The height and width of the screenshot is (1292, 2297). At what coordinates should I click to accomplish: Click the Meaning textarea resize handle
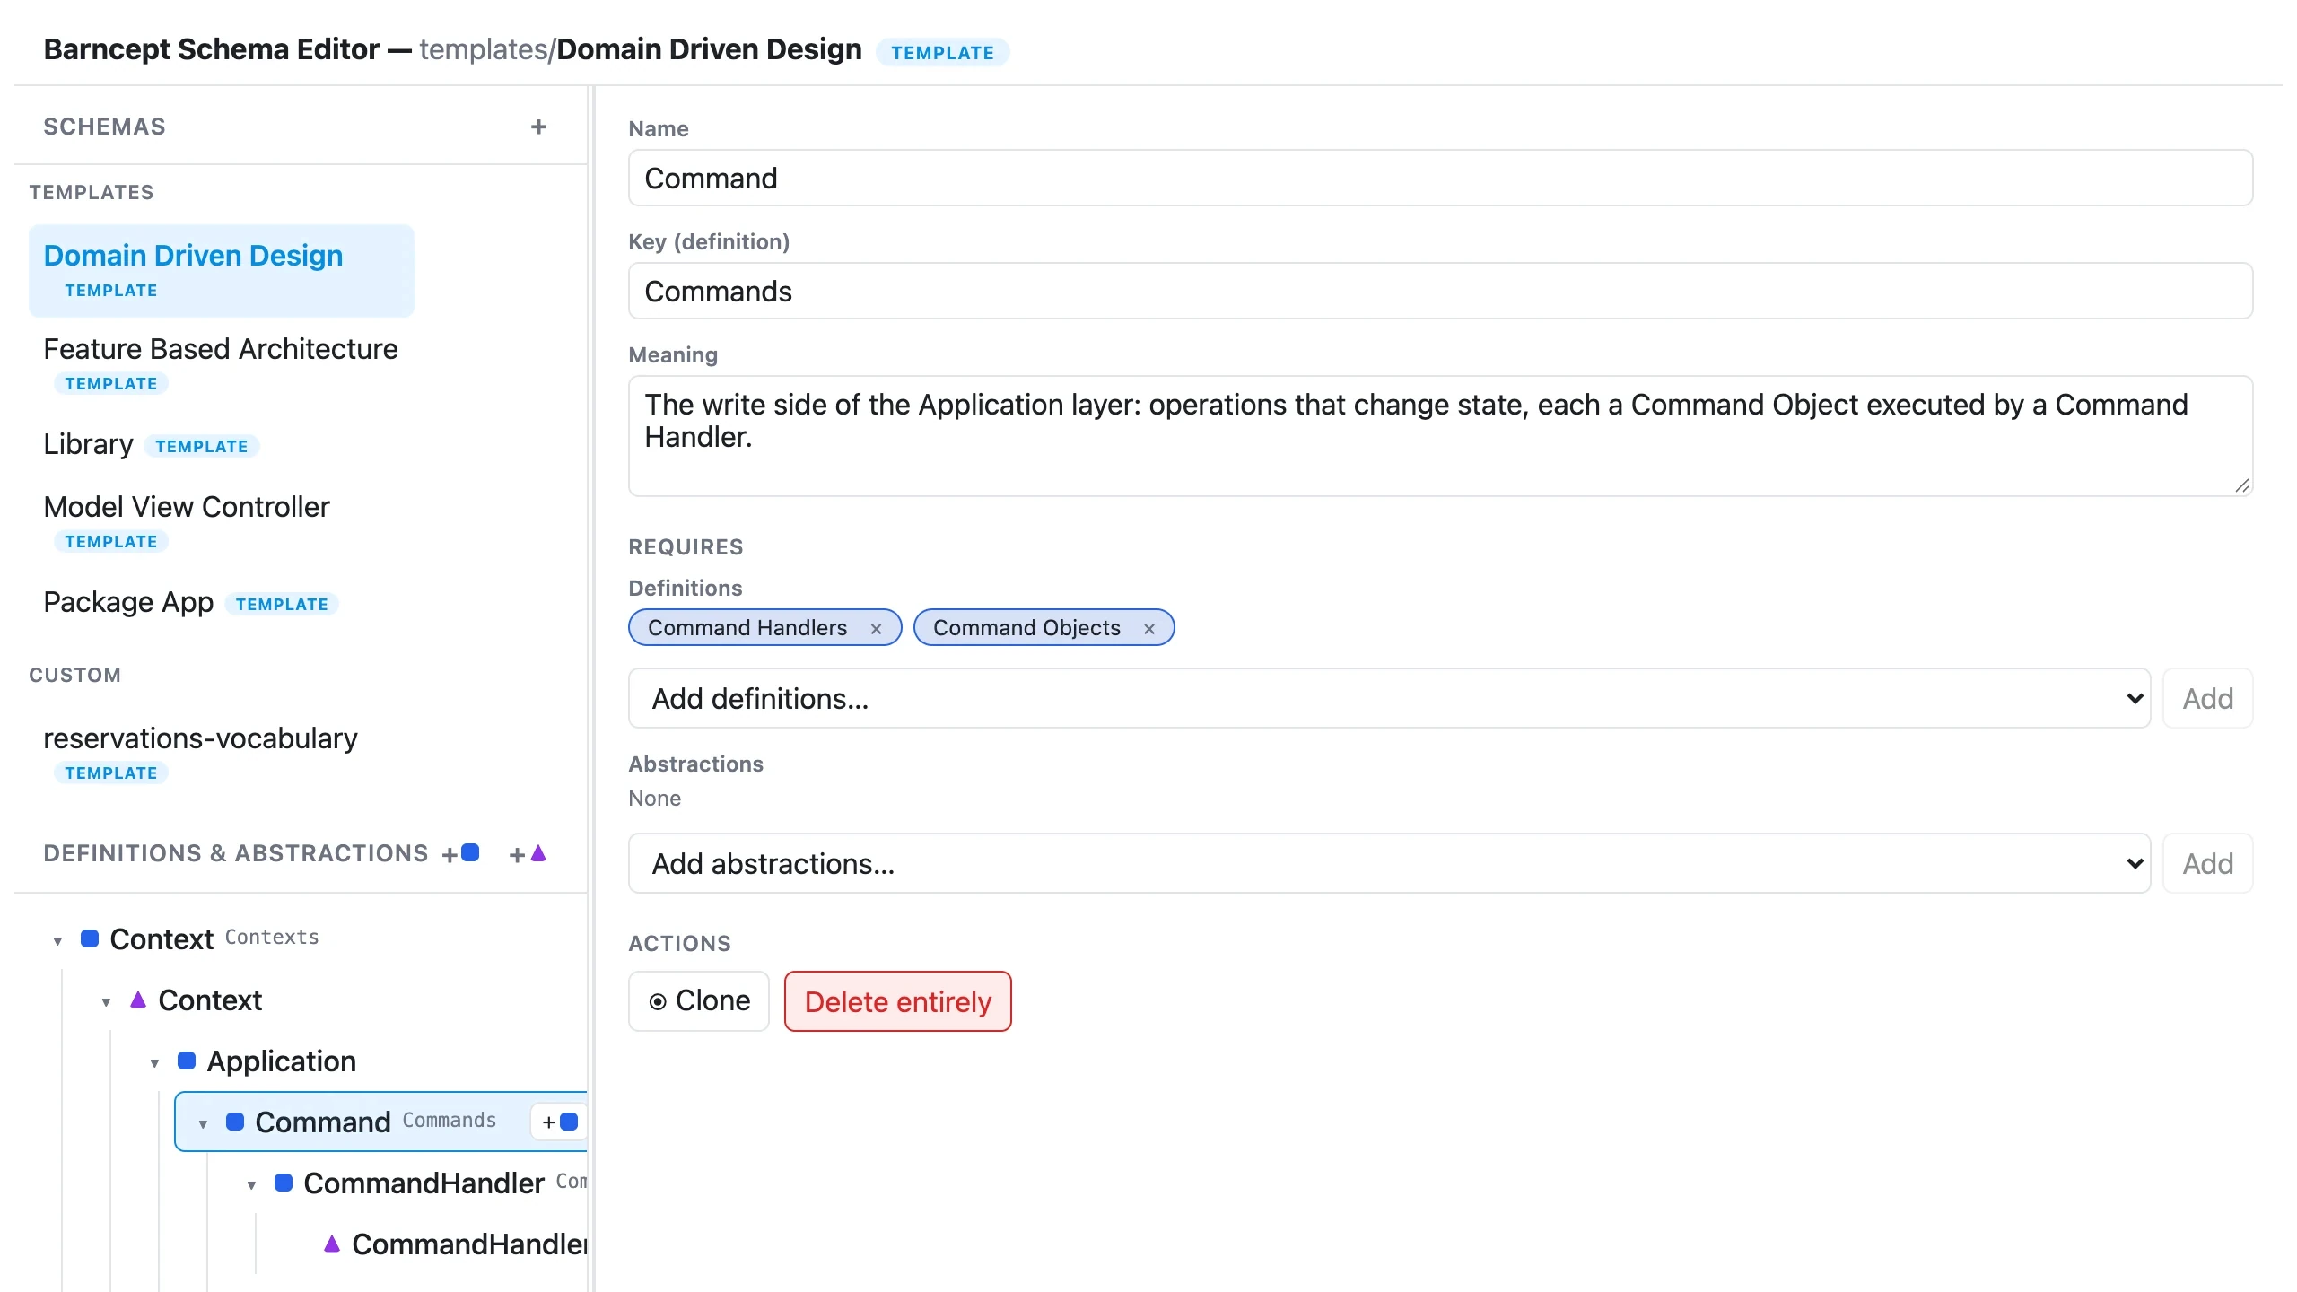[x=2241, y=485]
